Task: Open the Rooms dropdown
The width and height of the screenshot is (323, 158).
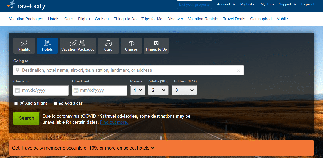Action: point(138,90)
